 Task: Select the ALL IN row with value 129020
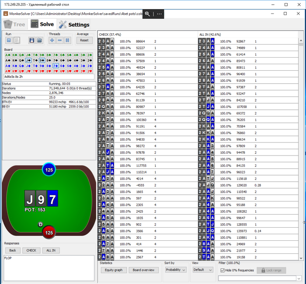tap(248, 185)
